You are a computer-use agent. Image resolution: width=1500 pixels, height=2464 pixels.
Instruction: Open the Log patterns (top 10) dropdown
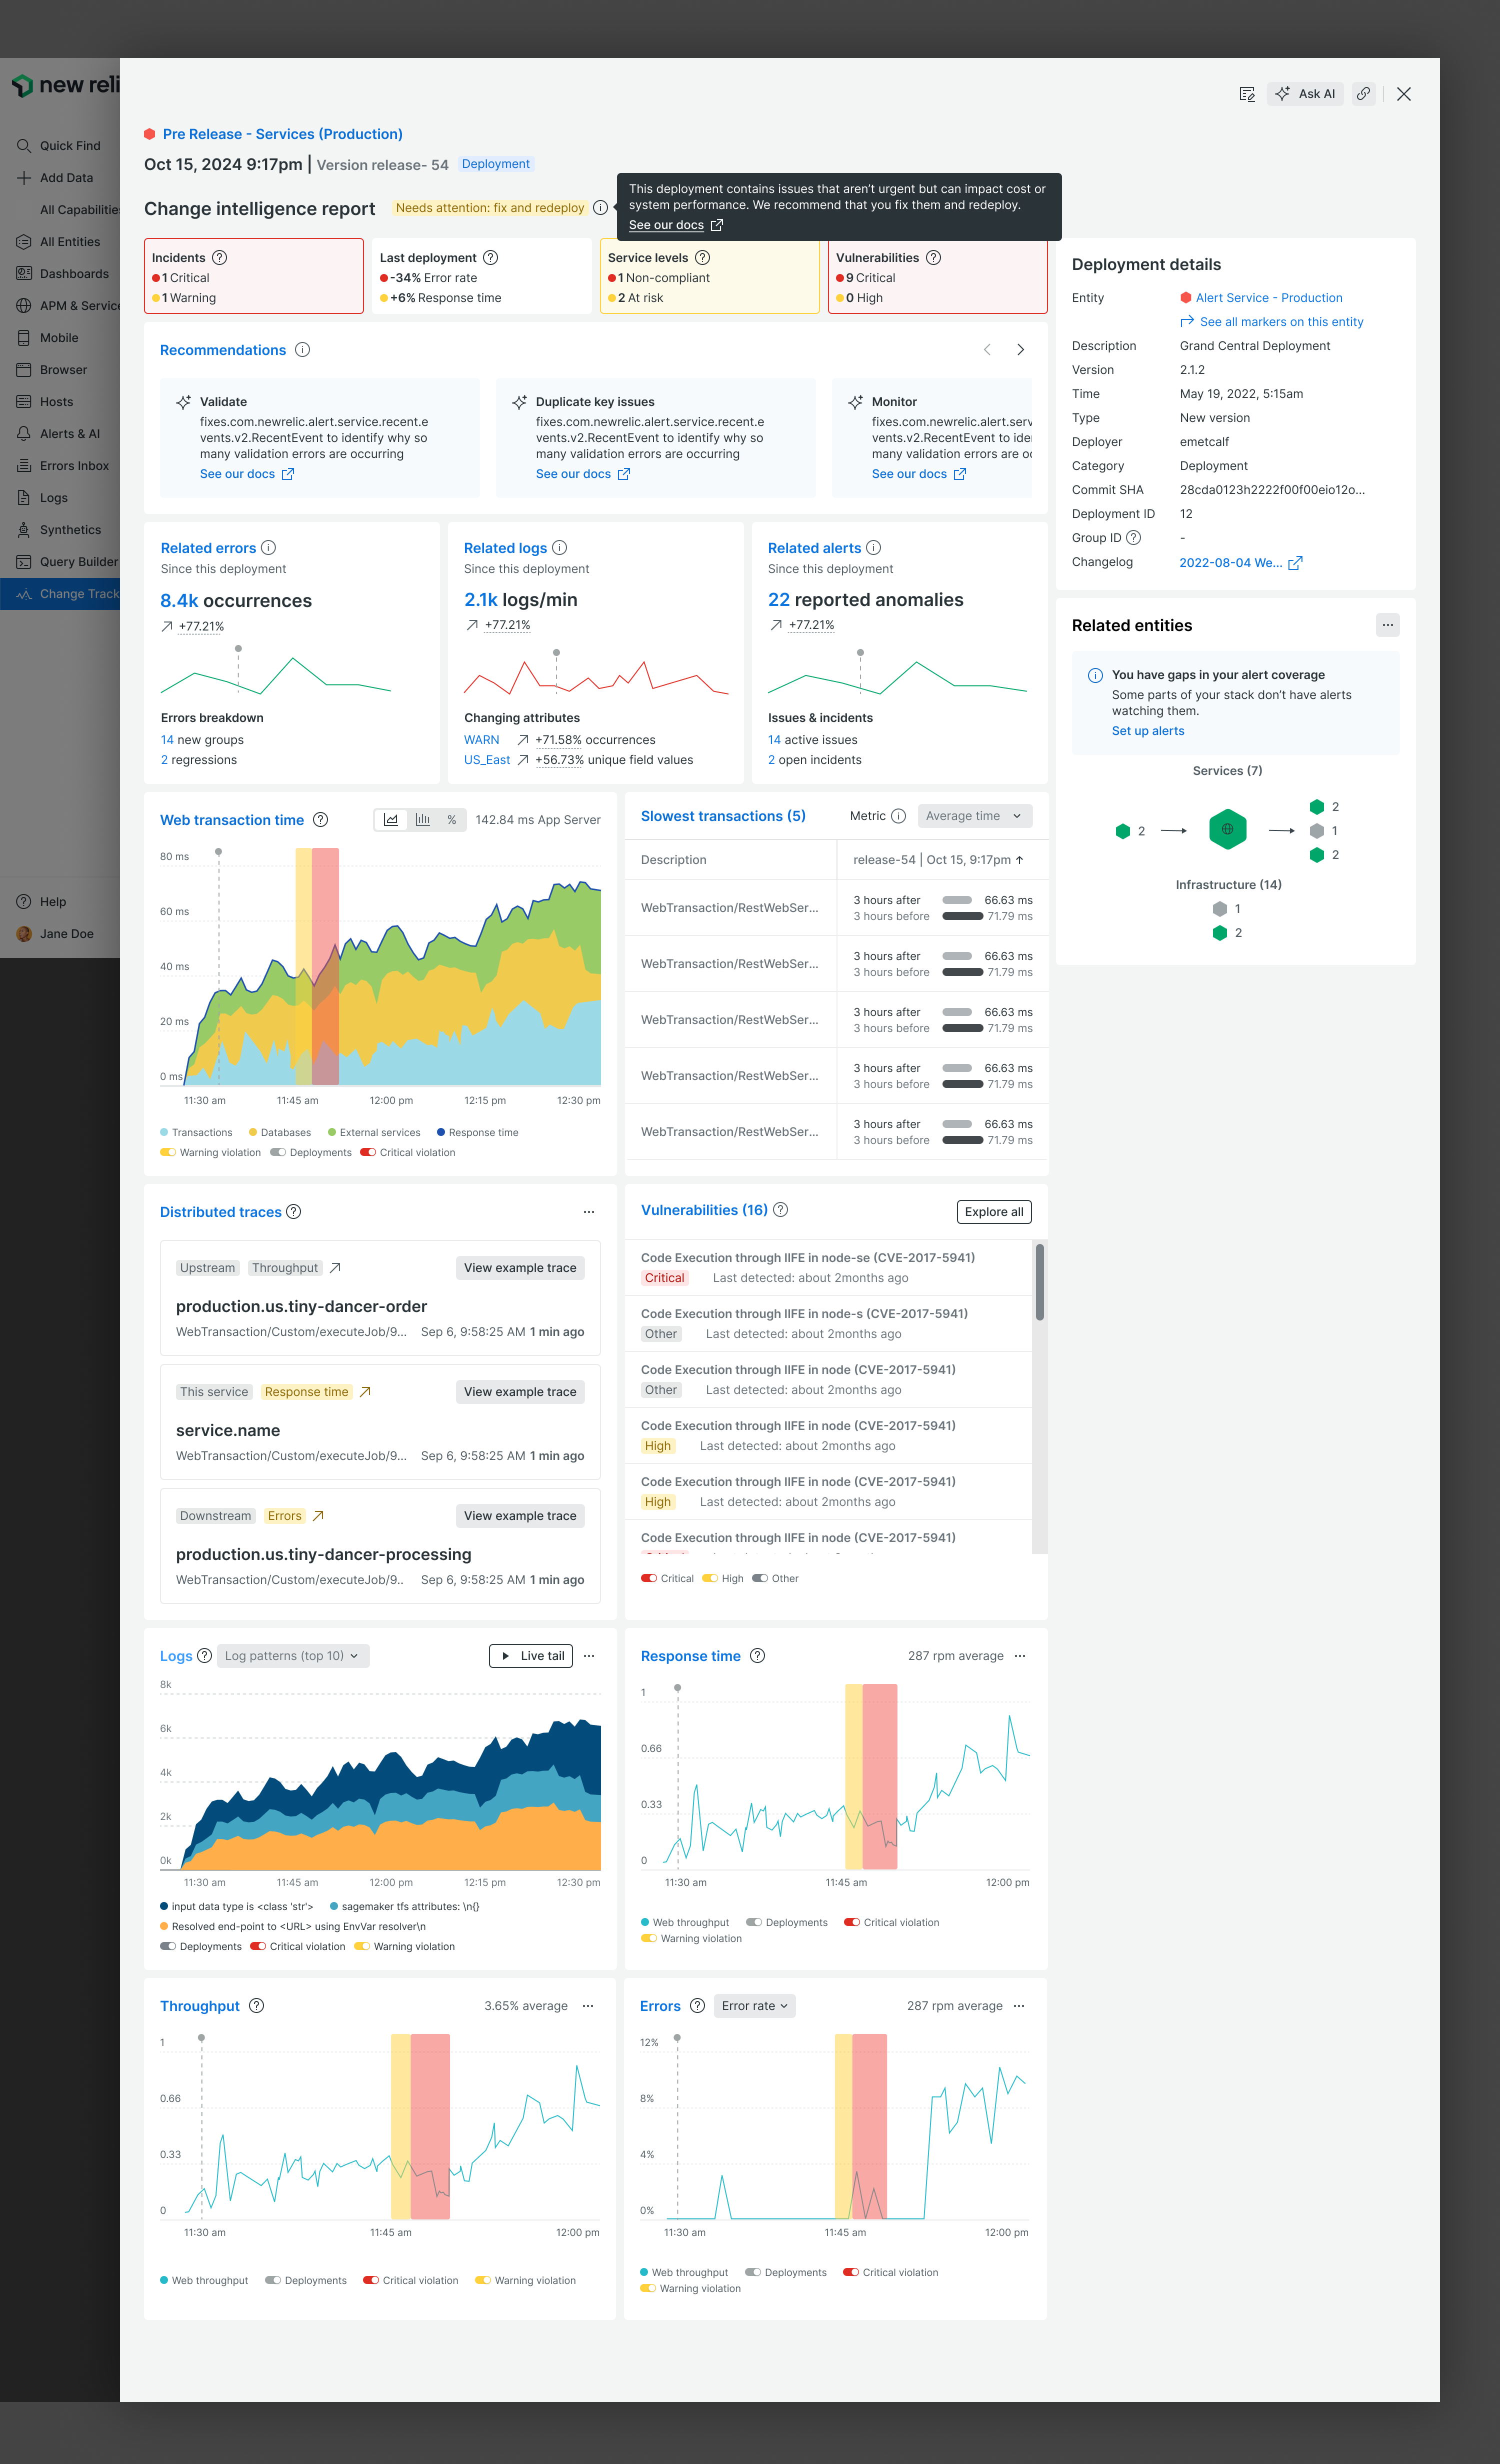point(292,1656)
